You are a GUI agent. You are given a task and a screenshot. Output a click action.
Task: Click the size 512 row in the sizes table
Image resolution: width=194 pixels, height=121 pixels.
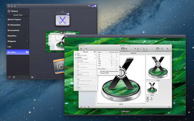click(108, 66)
